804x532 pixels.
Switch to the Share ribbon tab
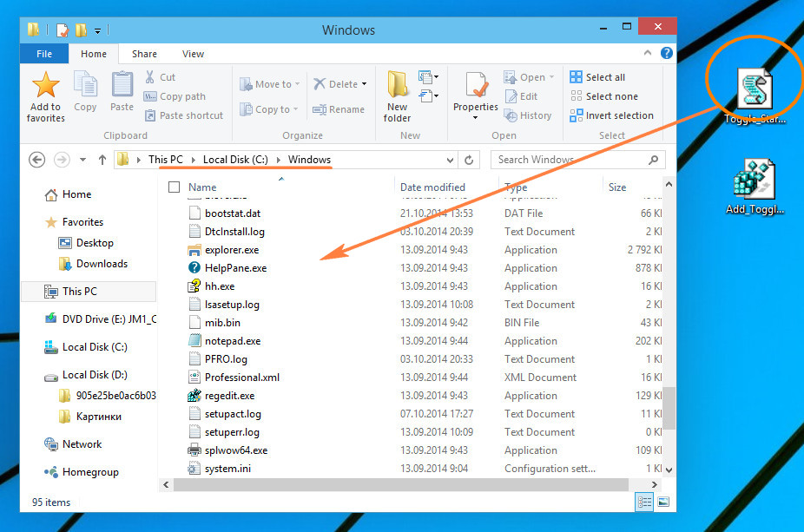[145, 54]
